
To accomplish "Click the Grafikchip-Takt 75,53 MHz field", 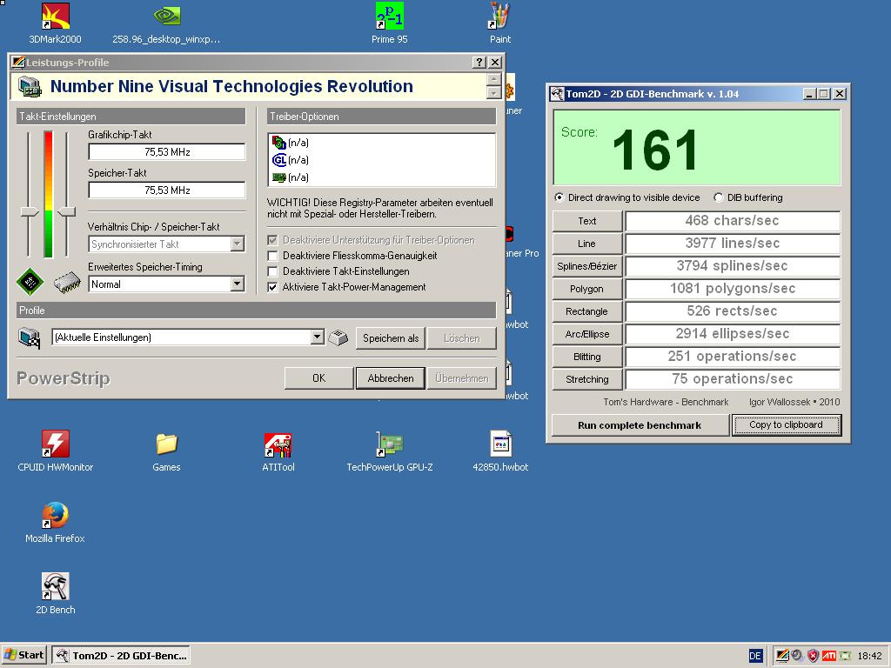I will pyautogui.click(x=167, y=151).
